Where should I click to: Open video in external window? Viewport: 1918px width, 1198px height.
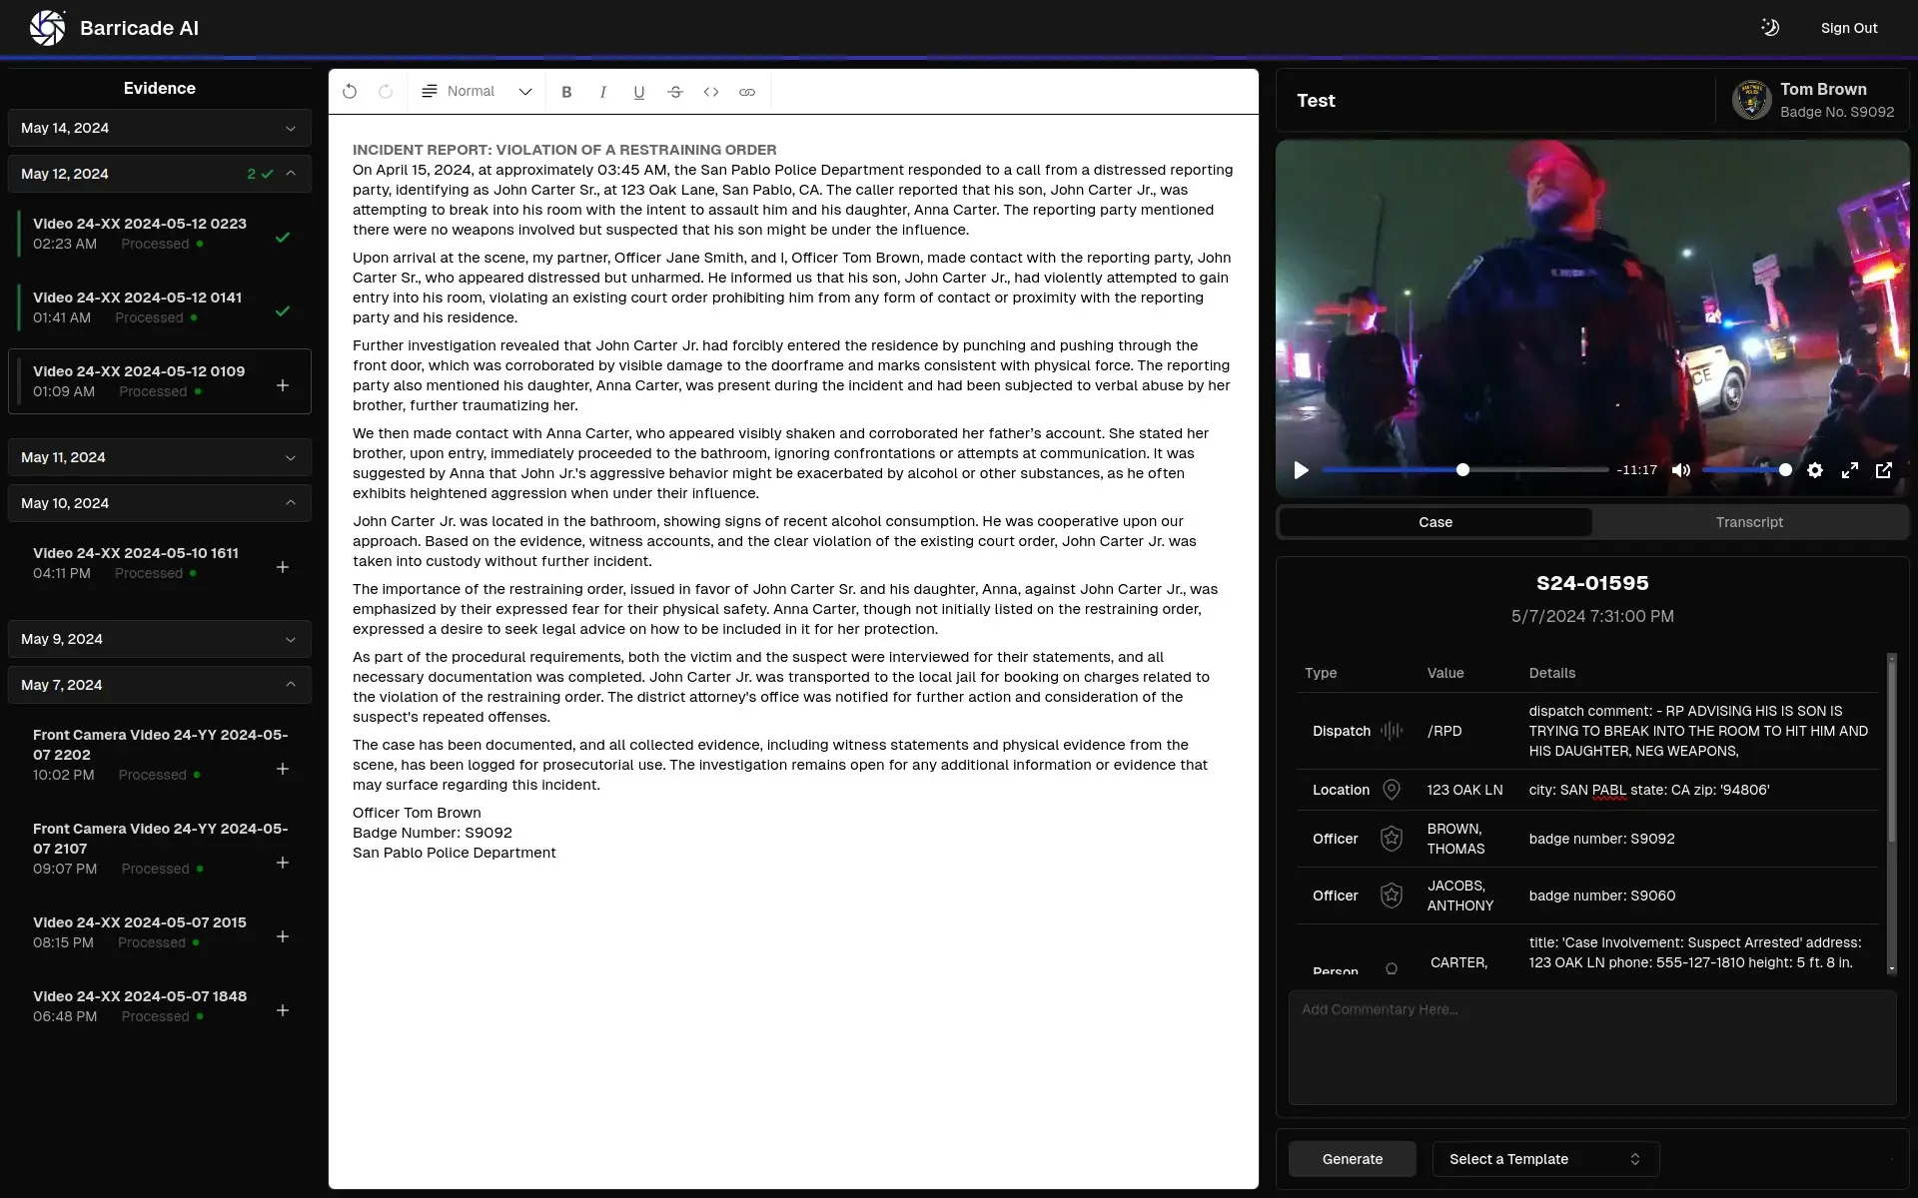point(1884,470)
